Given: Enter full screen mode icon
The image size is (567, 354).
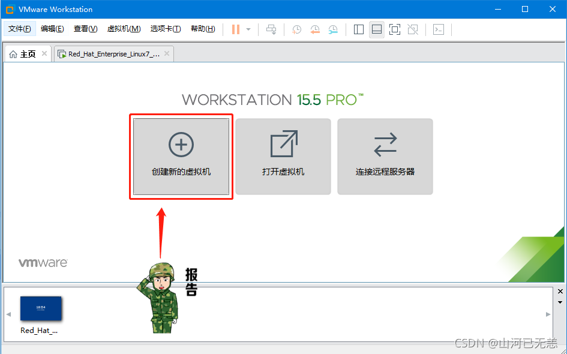Looking at the screenshot, I should click(395, 29).
